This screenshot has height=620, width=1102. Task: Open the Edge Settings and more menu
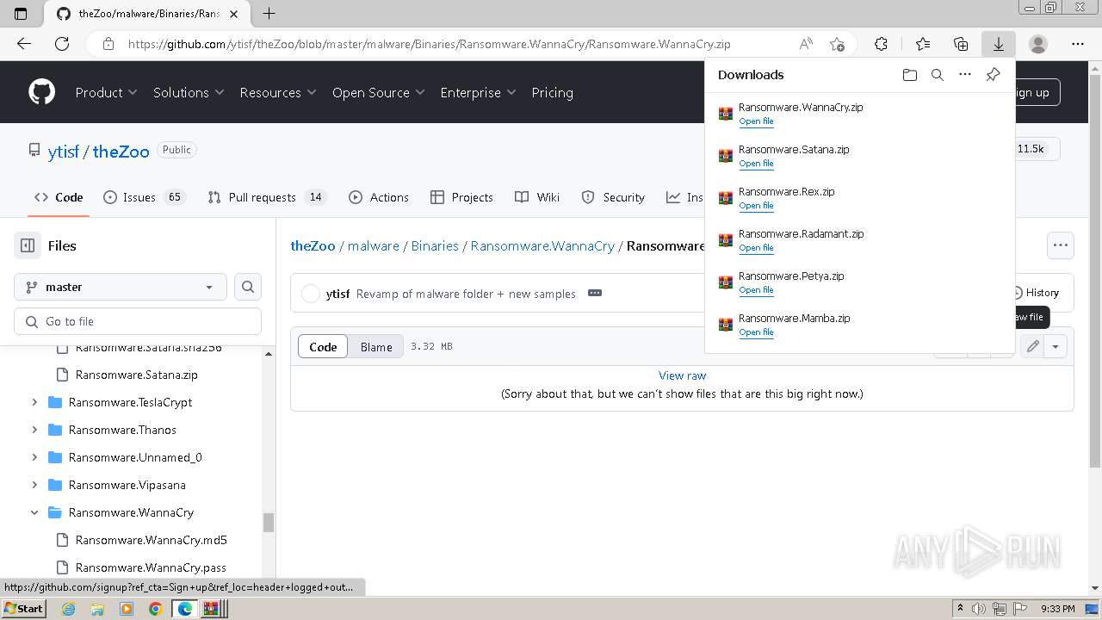click(x=1078, y=44)
